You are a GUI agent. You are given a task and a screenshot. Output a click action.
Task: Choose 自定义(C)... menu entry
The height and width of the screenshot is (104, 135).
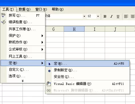tap(23, 70)
